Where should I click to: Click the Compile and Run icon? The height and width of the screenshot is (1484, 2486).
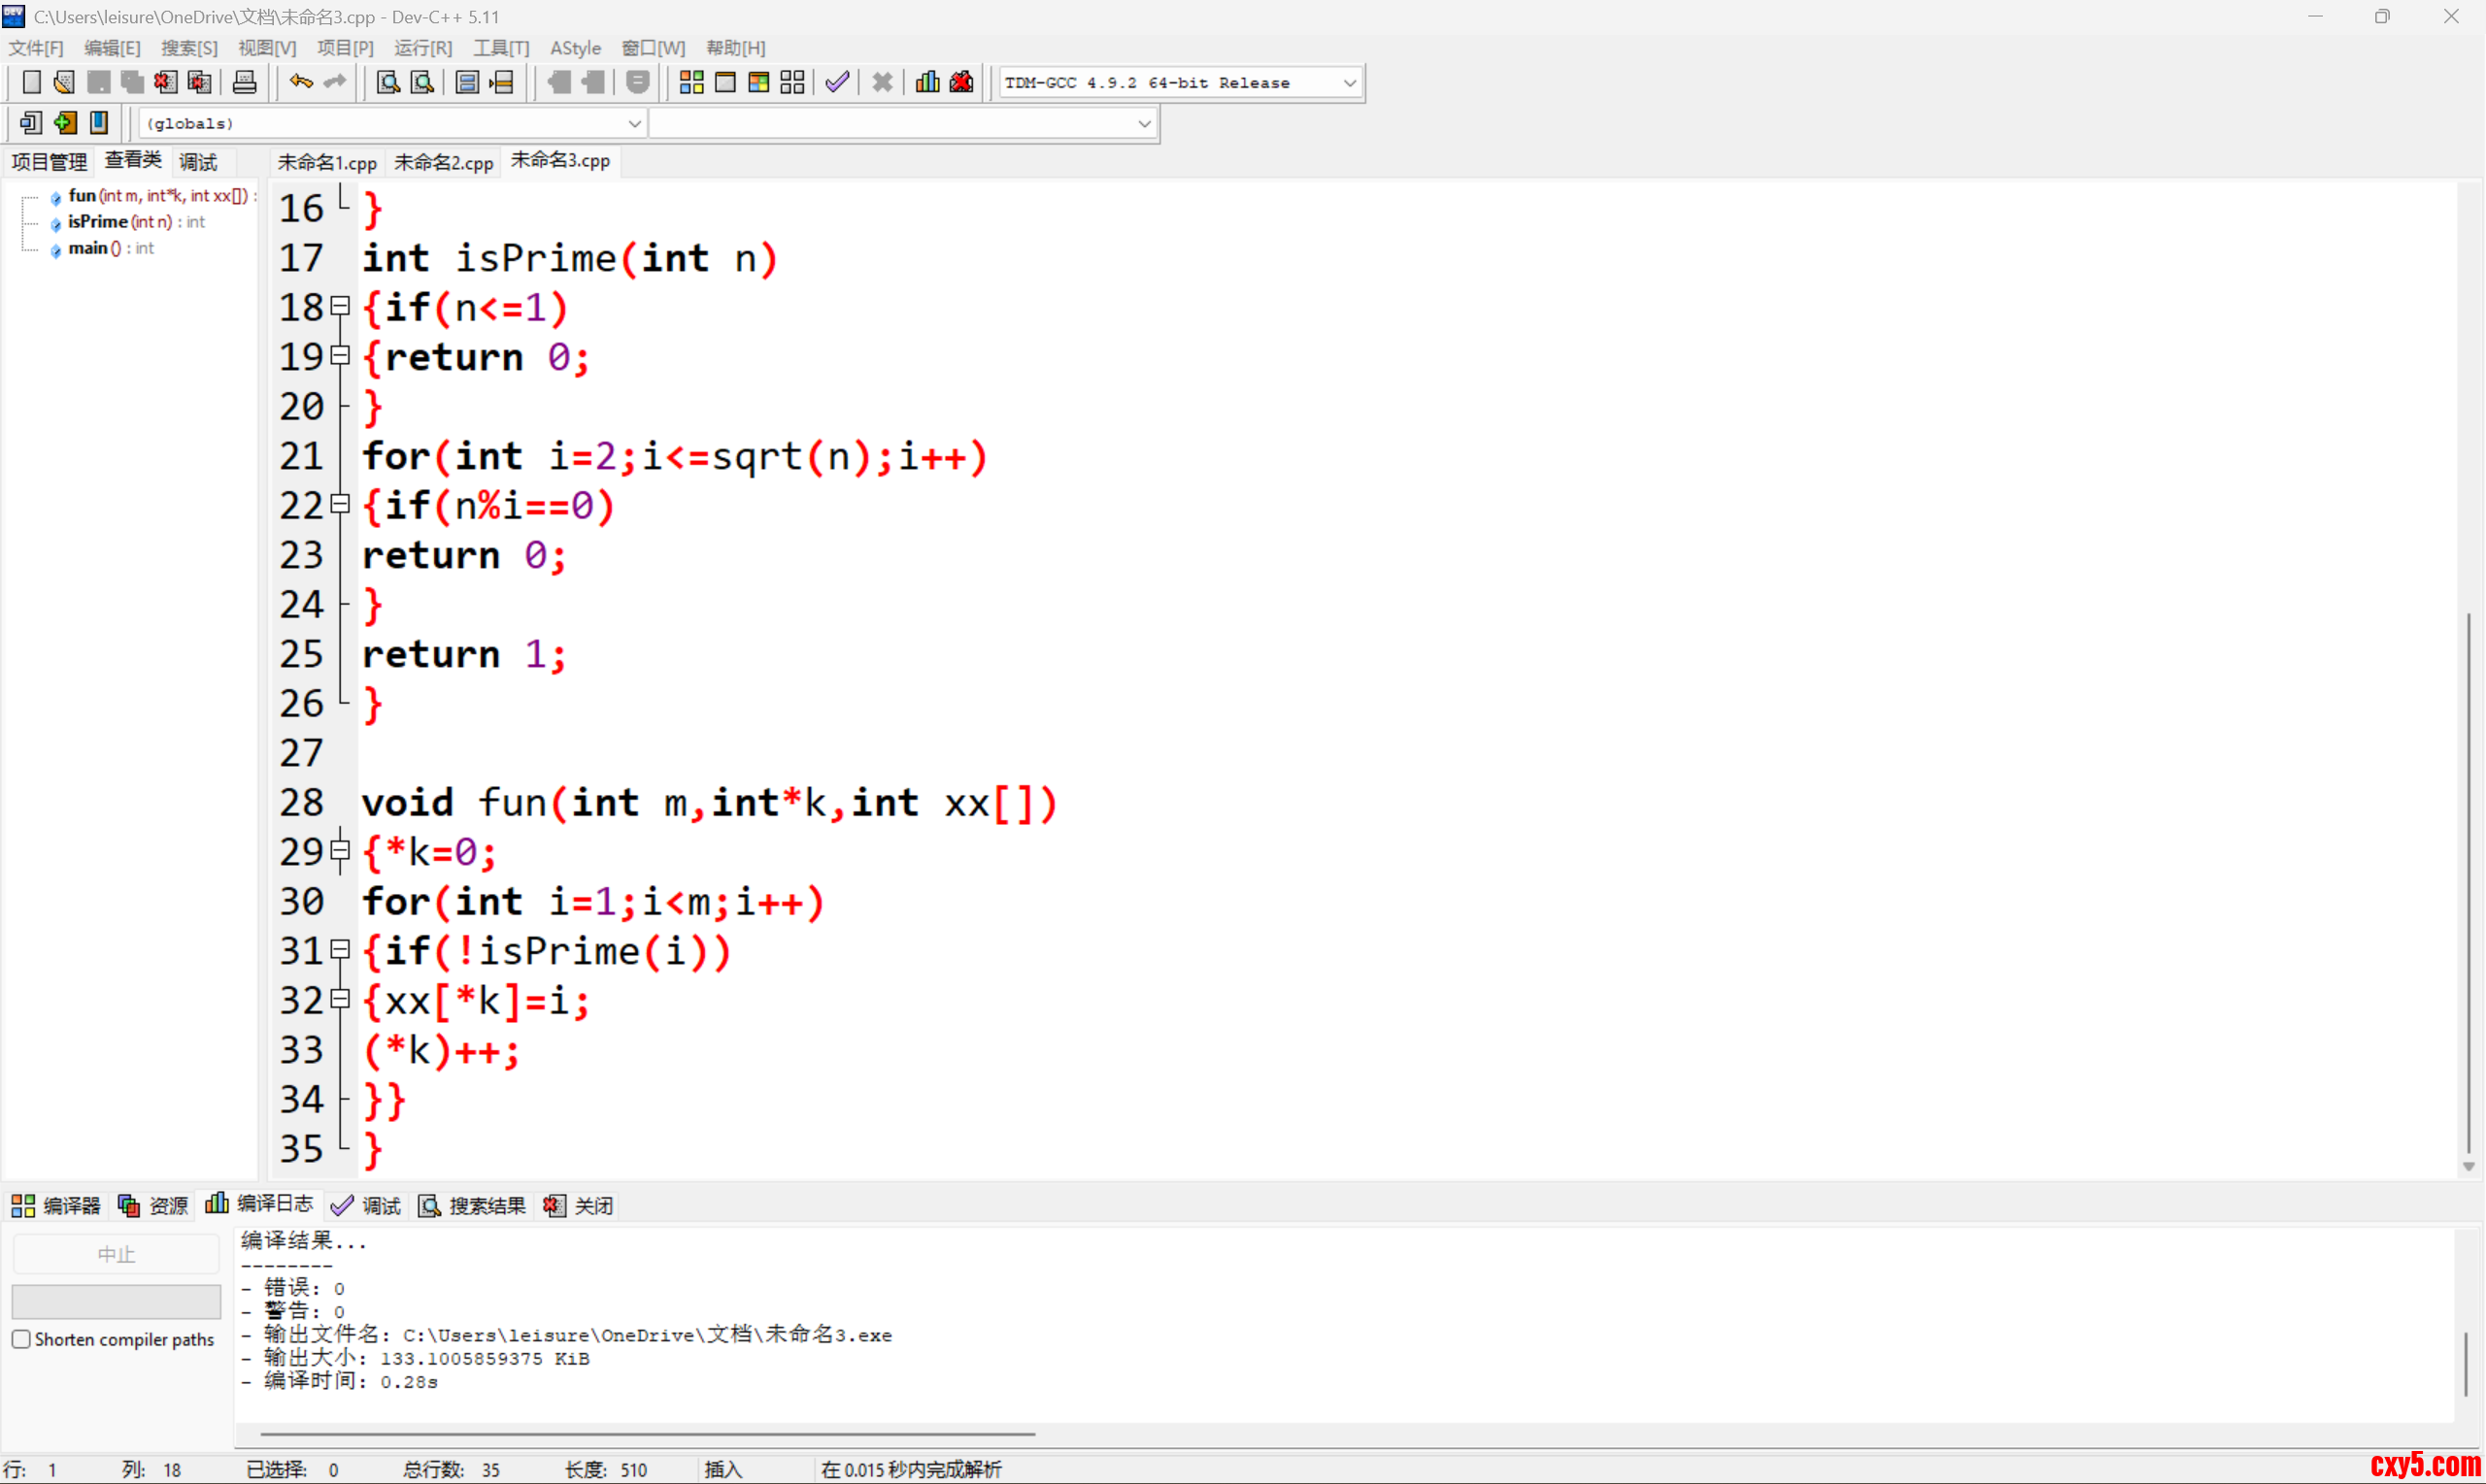tap(758, 82)
